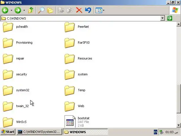The width and height of the screenshot is (181, 136).
Task: Click the bootstat file name
Action: (84, 118)
